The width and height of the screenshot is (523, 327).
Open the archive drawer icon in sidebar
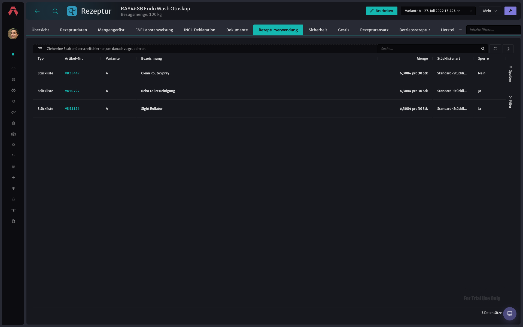pyautogui.click(x=13, y=178)
